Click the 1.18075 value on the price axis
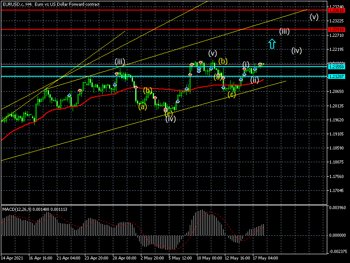 pyautogui.click(x=336, y=162)
